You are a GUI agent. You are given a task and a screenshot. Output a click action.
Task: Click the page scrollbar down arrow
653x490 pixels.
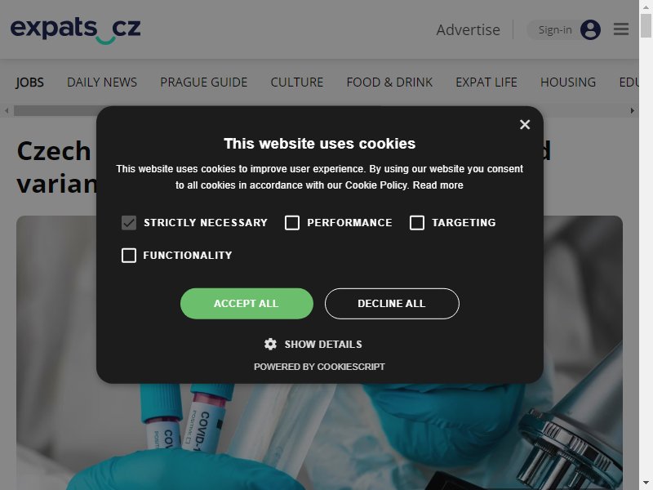(x=646, y=483)
